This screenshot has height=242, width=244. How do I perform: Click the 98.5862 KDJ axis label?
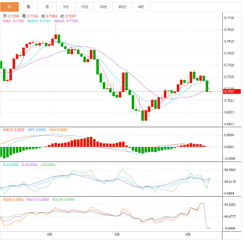(230, 170)
